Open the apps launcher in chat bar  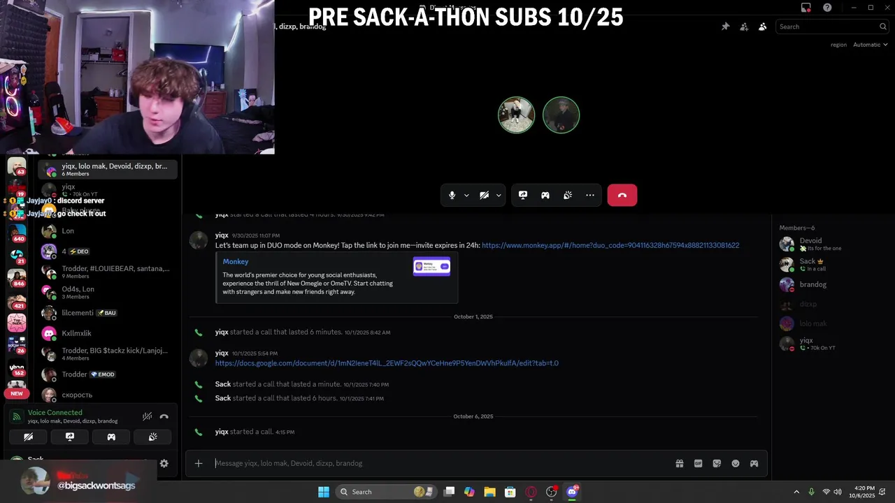(754, 463)
